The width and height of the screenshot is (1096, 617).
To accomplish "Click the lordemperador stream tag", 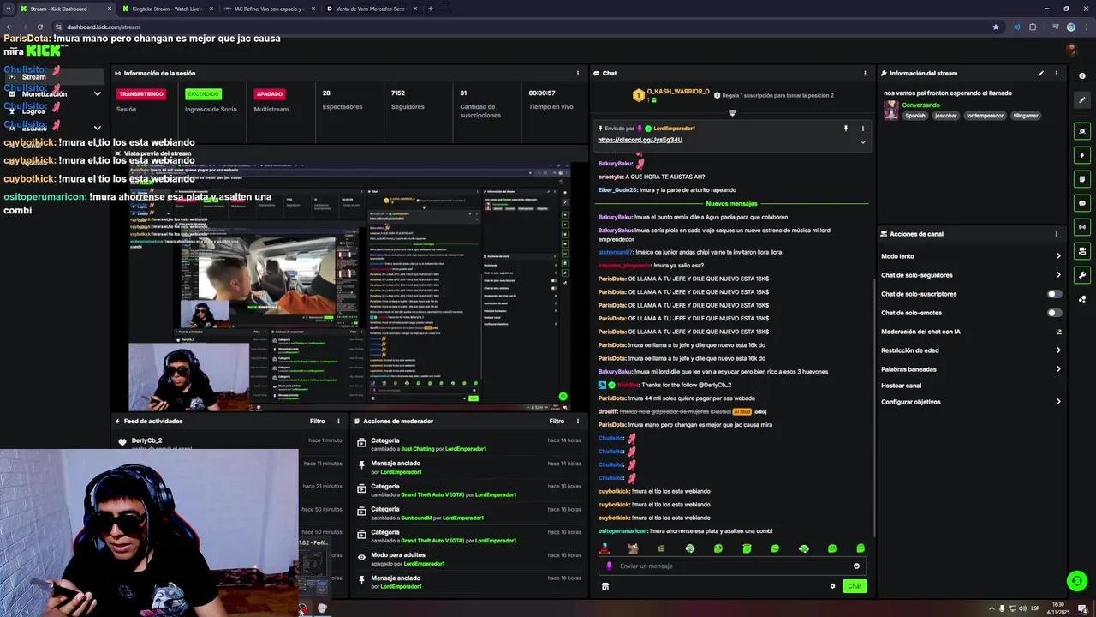I will click(x=985, y=116).
